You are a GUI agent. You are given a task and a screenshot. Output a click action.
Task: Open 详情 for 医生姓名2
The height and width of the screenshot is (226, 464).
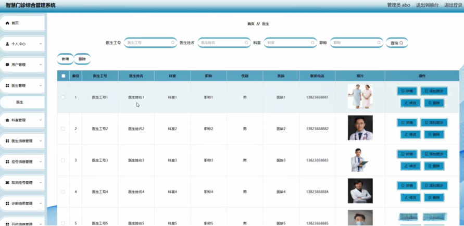pyautogui.click(x=407, y=122)
